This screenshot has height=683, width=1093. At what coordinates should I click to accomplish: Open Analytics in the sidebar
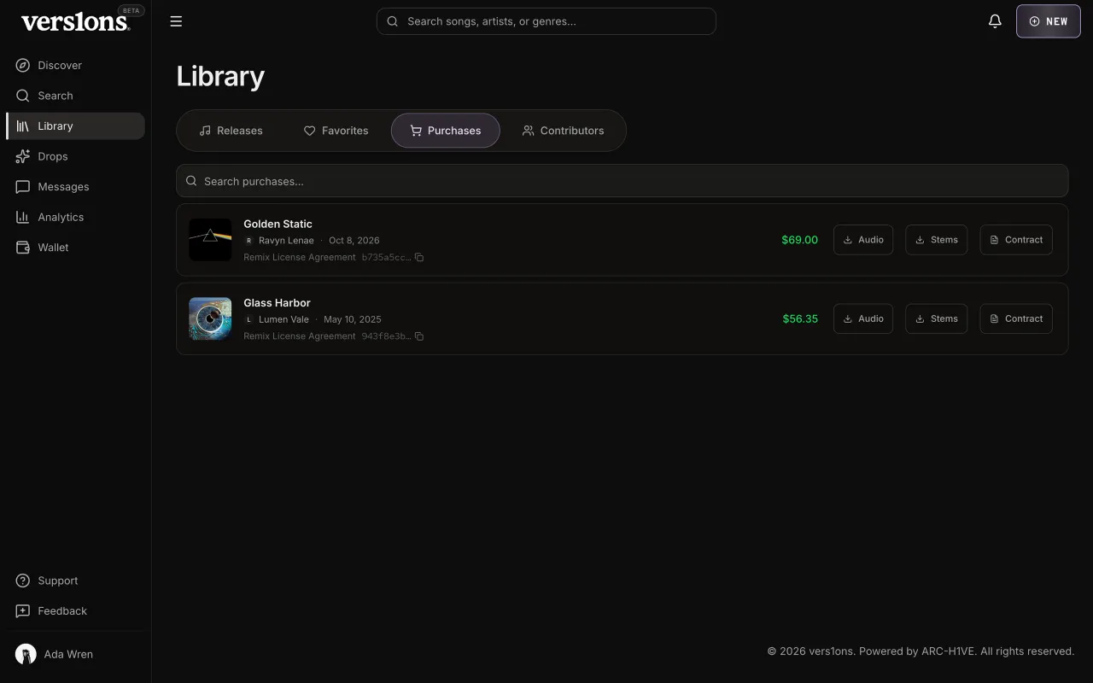click(x=75, y=217)
